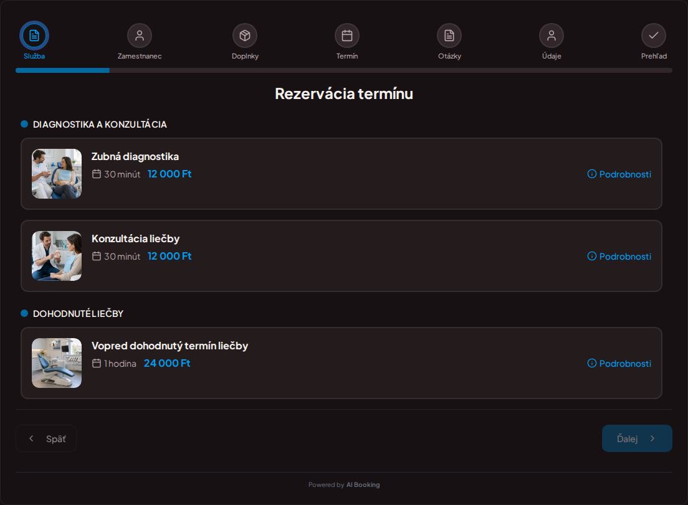Switch to the Zamestnanec step label

pyautogui.click(x=140, y=56)
